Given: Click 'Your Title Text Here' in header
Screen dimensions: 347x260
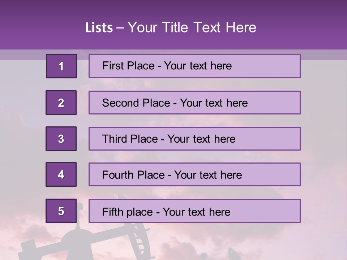Looking at the screenshot, I should 192,28.
